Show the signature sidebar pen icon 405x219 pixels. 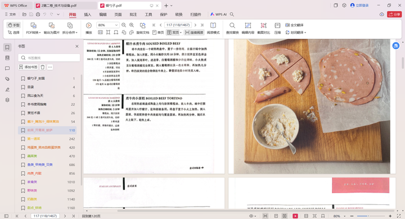click(7, 89)
